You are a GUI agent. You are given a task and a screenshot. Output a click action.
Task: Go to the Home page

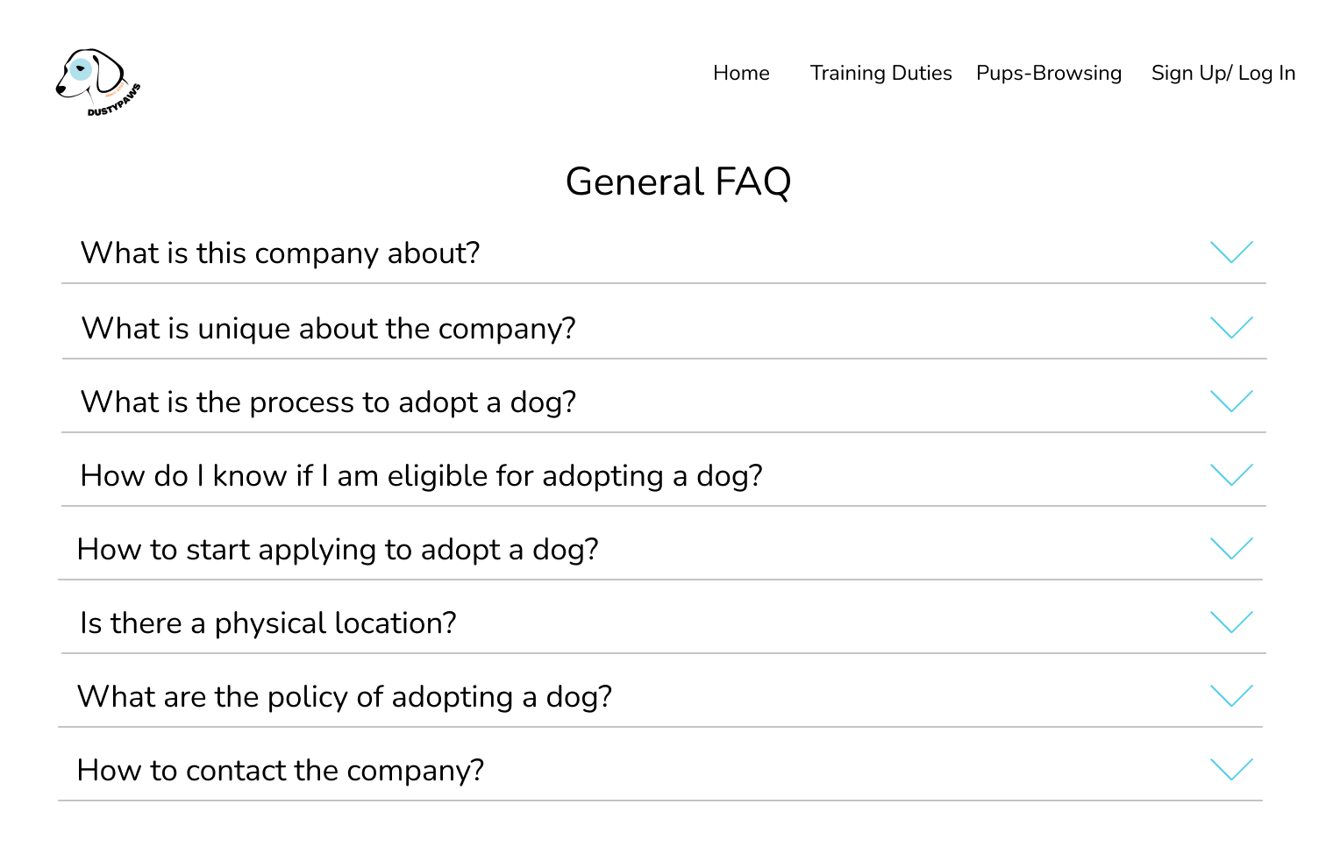pos(741,73)
